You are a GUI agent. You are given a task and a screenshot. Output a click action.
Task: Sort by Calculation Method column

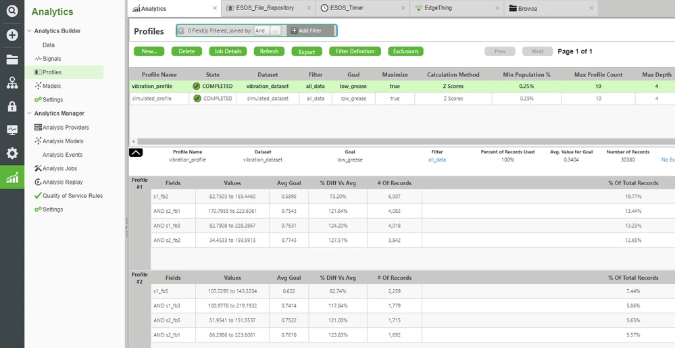(x=453, y=74)
